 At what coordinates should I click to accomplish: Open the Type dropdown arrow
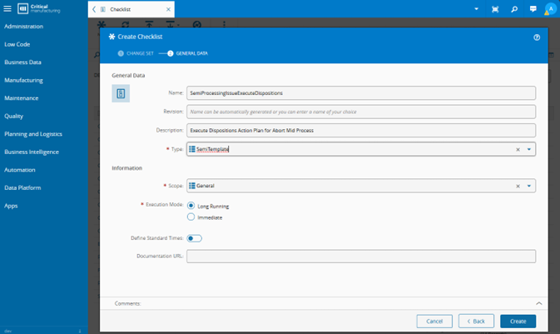tap(530, 150)
